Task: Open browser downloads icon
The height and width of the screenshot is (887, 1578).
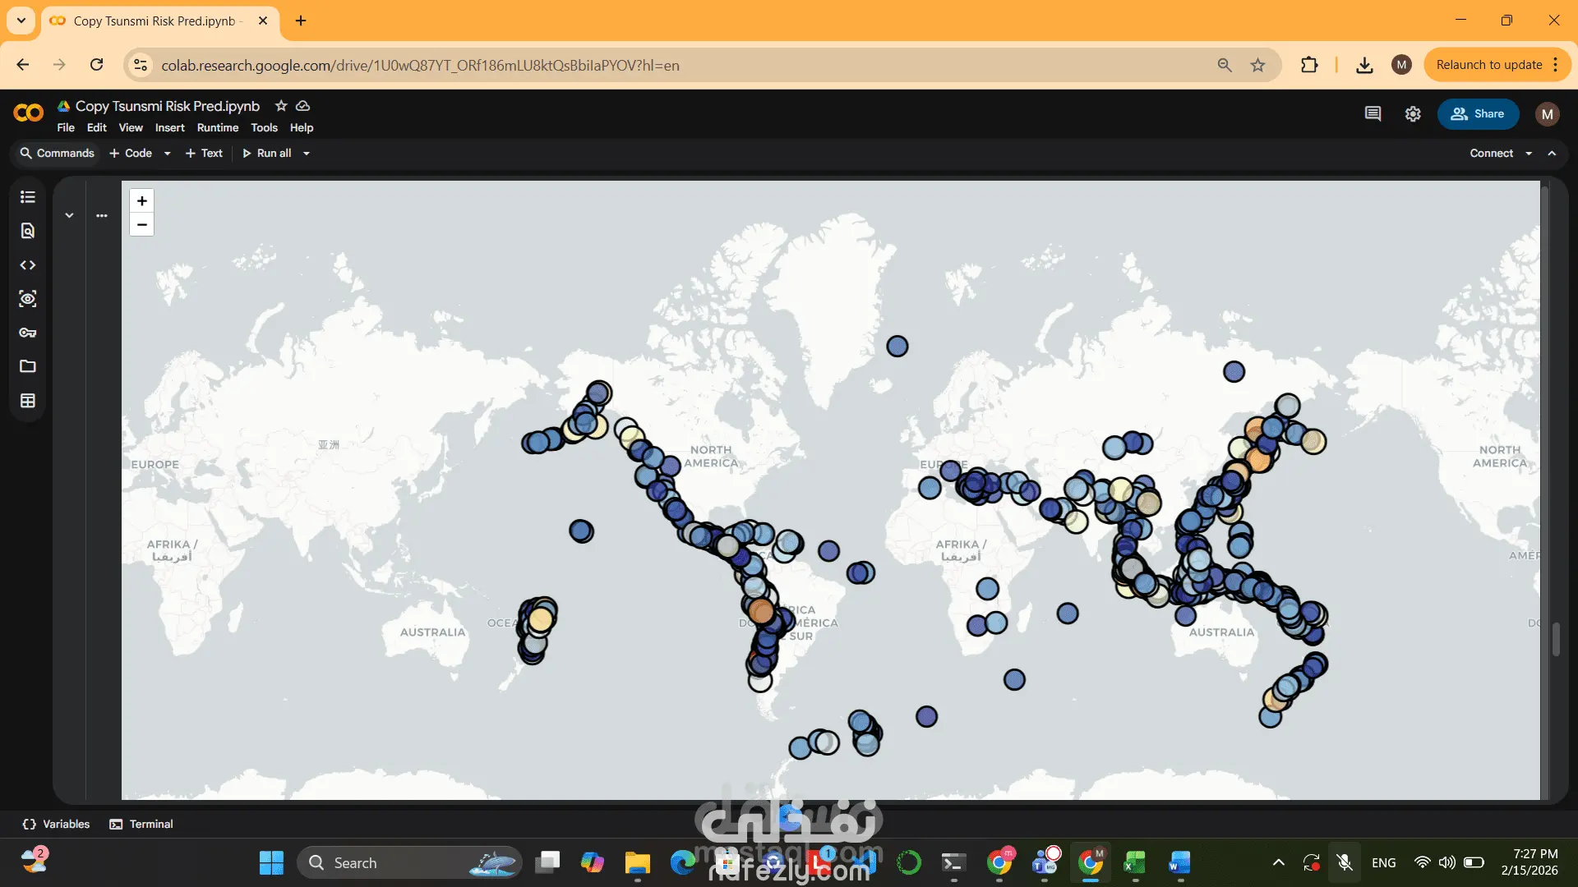Action: point(1364,65)
